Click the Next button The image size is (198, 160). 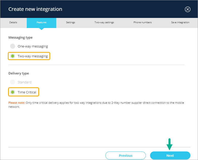tap(170, 155)
